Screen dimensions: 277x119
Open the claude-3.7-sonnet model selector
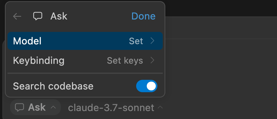pyautogui.click(x=111, y=108)
